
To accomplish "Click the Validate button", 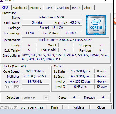I will (x=79, y=107).
